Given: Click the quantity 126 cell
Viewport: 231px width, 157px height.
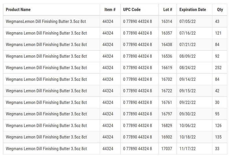Looking at the screenshot, I should pyautogui.click(x=218, y=126).
